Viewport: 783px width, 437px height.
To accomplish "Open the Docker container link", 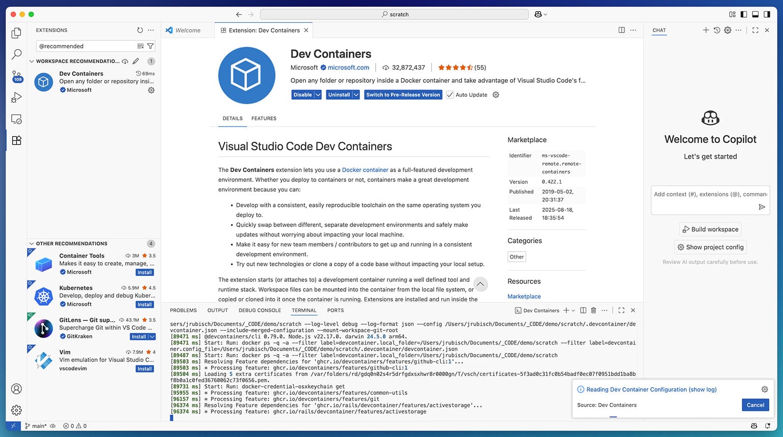I will coord(365,170).
